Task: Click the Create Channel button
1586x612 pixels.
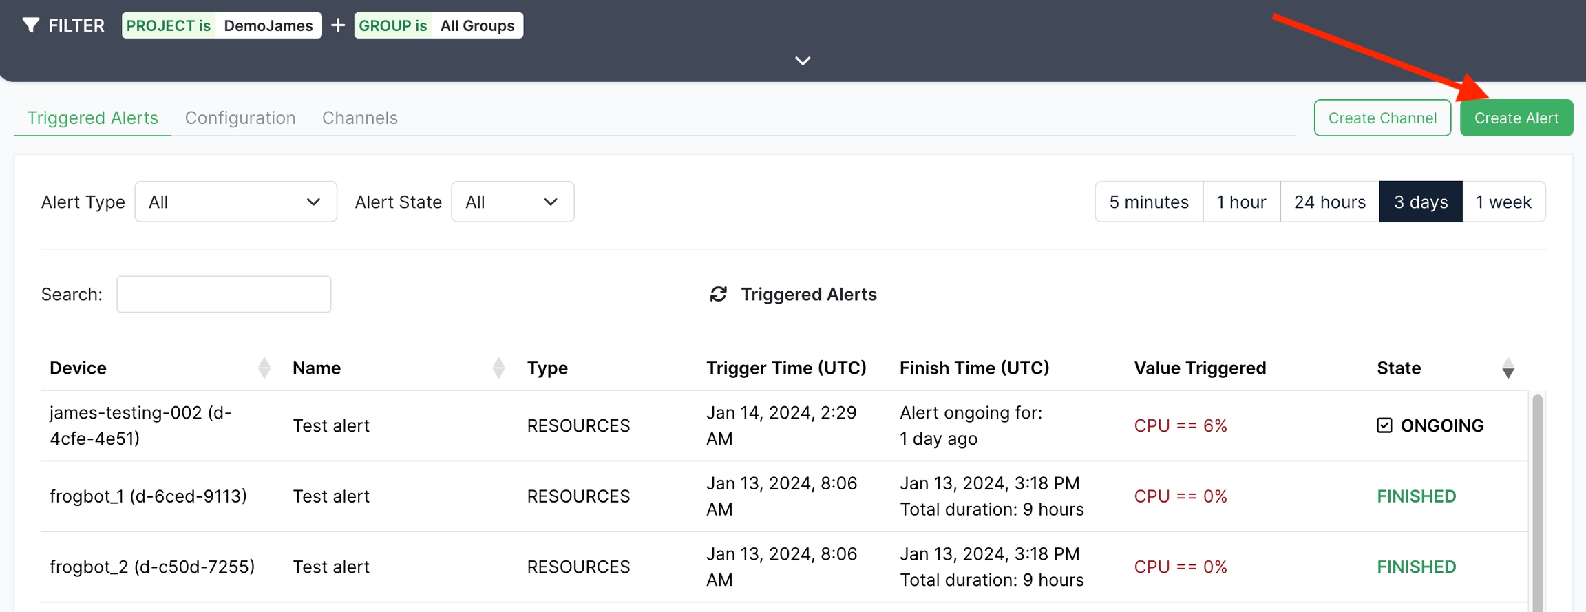Action: pyautogui.click(x=1382, y=118)
